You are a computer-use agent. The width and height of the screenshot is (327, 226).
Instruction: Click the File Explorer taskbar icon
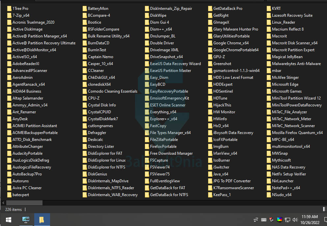42,220
